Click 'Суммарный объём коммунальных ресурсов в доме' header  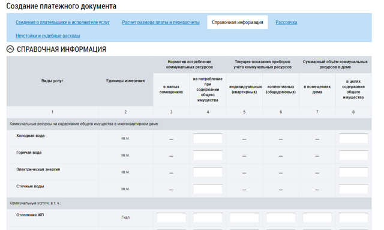pyautogui.click(x=335, y=64)
